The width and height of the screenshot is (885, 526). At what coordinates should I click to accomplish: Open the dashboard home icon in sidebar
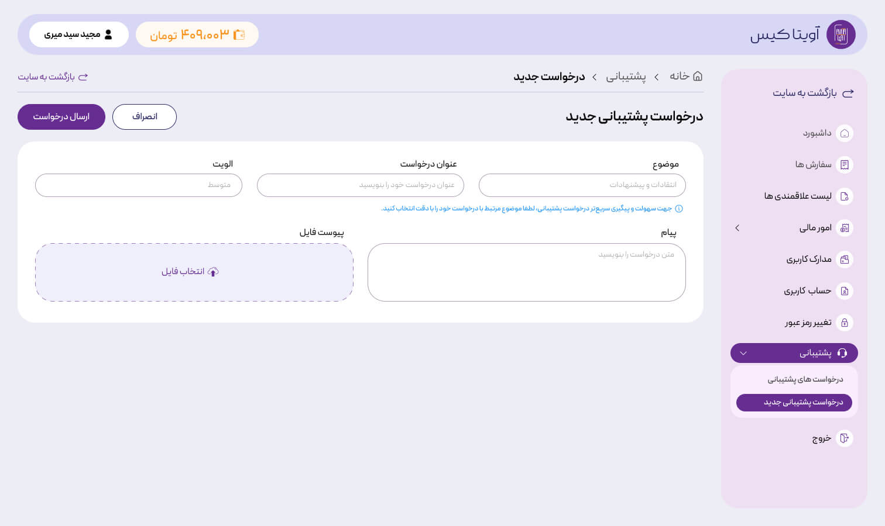(844, 133)
